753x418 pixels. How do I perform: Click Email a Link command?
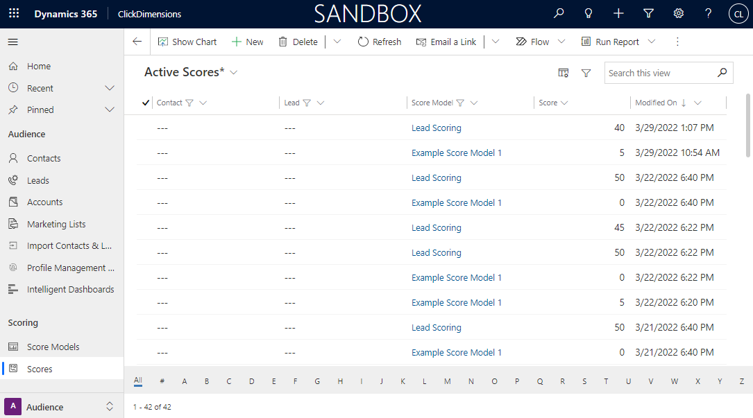(446, 42)
